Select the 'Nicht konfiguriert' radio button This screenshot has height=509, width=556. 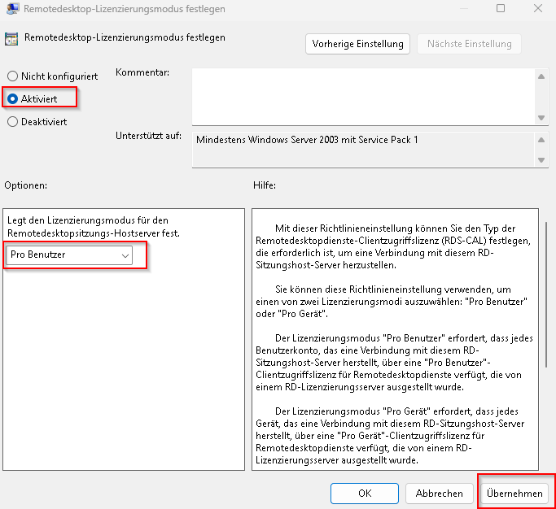(x=12, y=76)
